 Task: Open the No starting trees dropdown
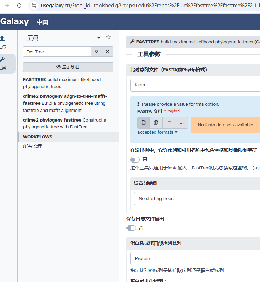[197, 199]
